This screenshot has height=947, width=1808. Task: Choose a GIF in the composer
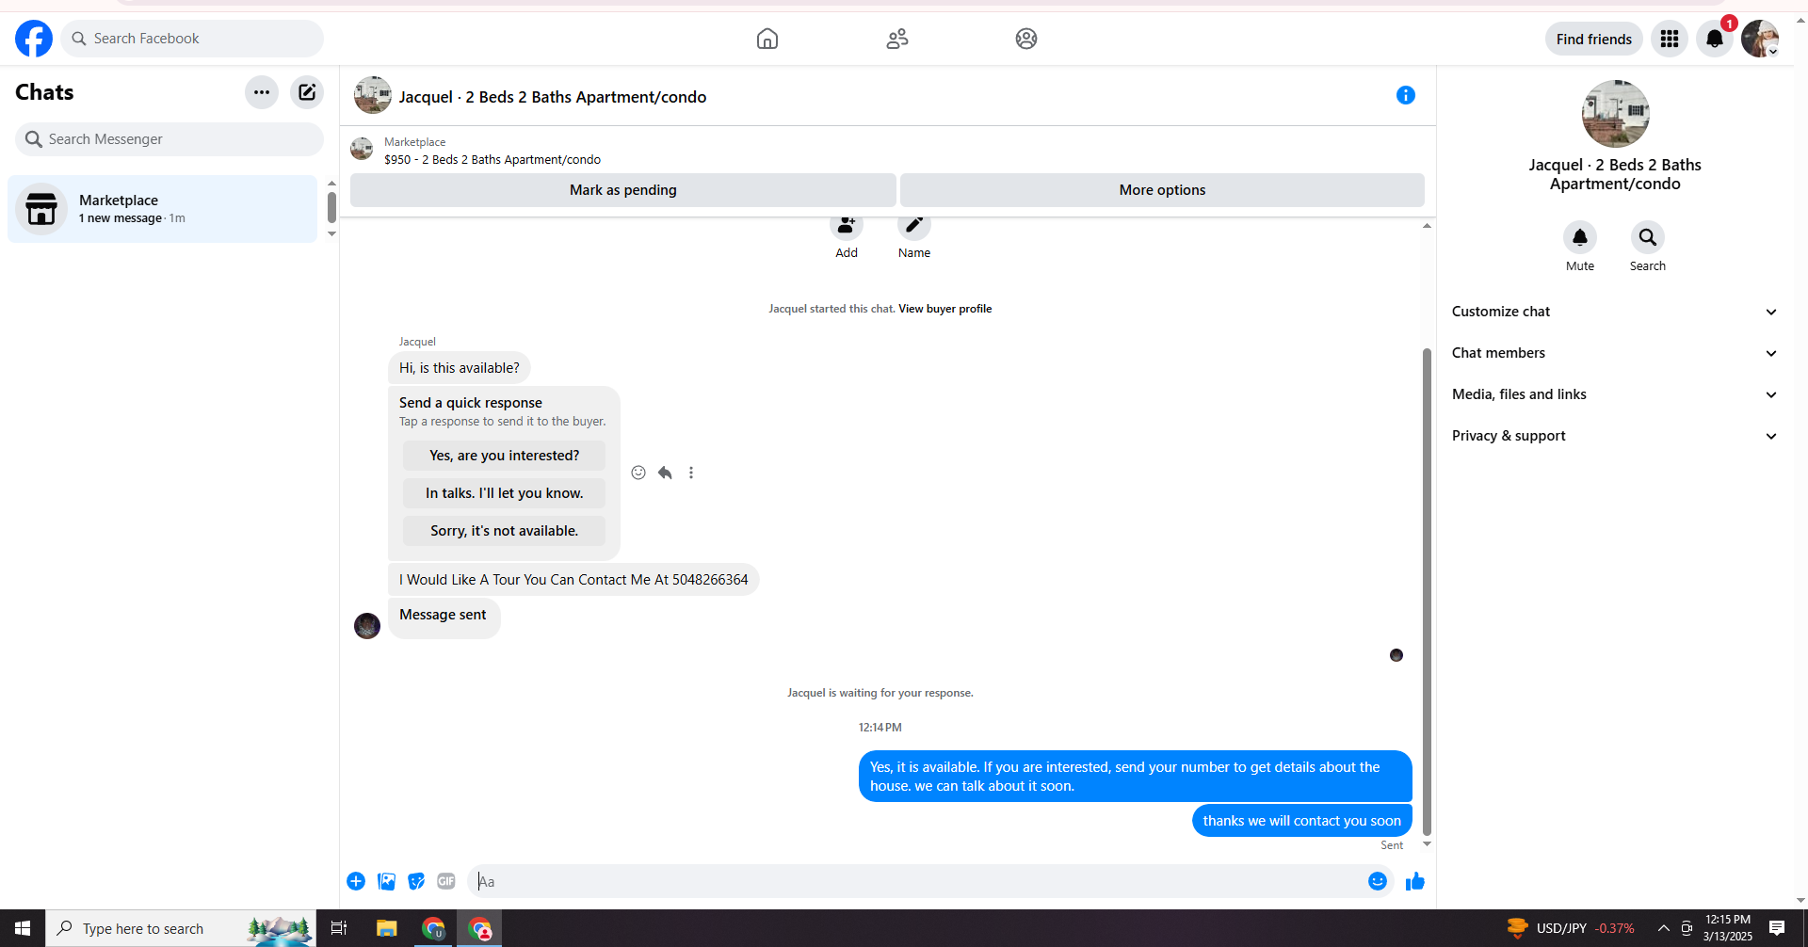tap(446, 881)
